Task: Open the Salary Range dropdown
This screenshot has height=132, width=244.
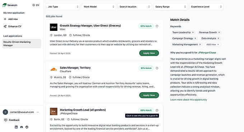Action: [x=170, y=7]
